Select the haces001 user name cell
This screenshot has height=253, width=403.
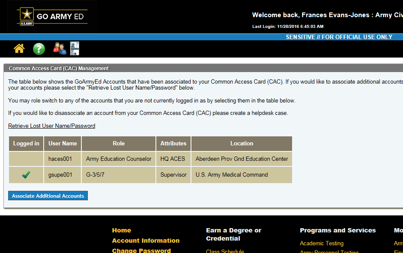(x=63, y=159)
